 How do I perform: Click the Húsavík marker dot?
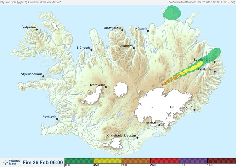click(148, 31)
